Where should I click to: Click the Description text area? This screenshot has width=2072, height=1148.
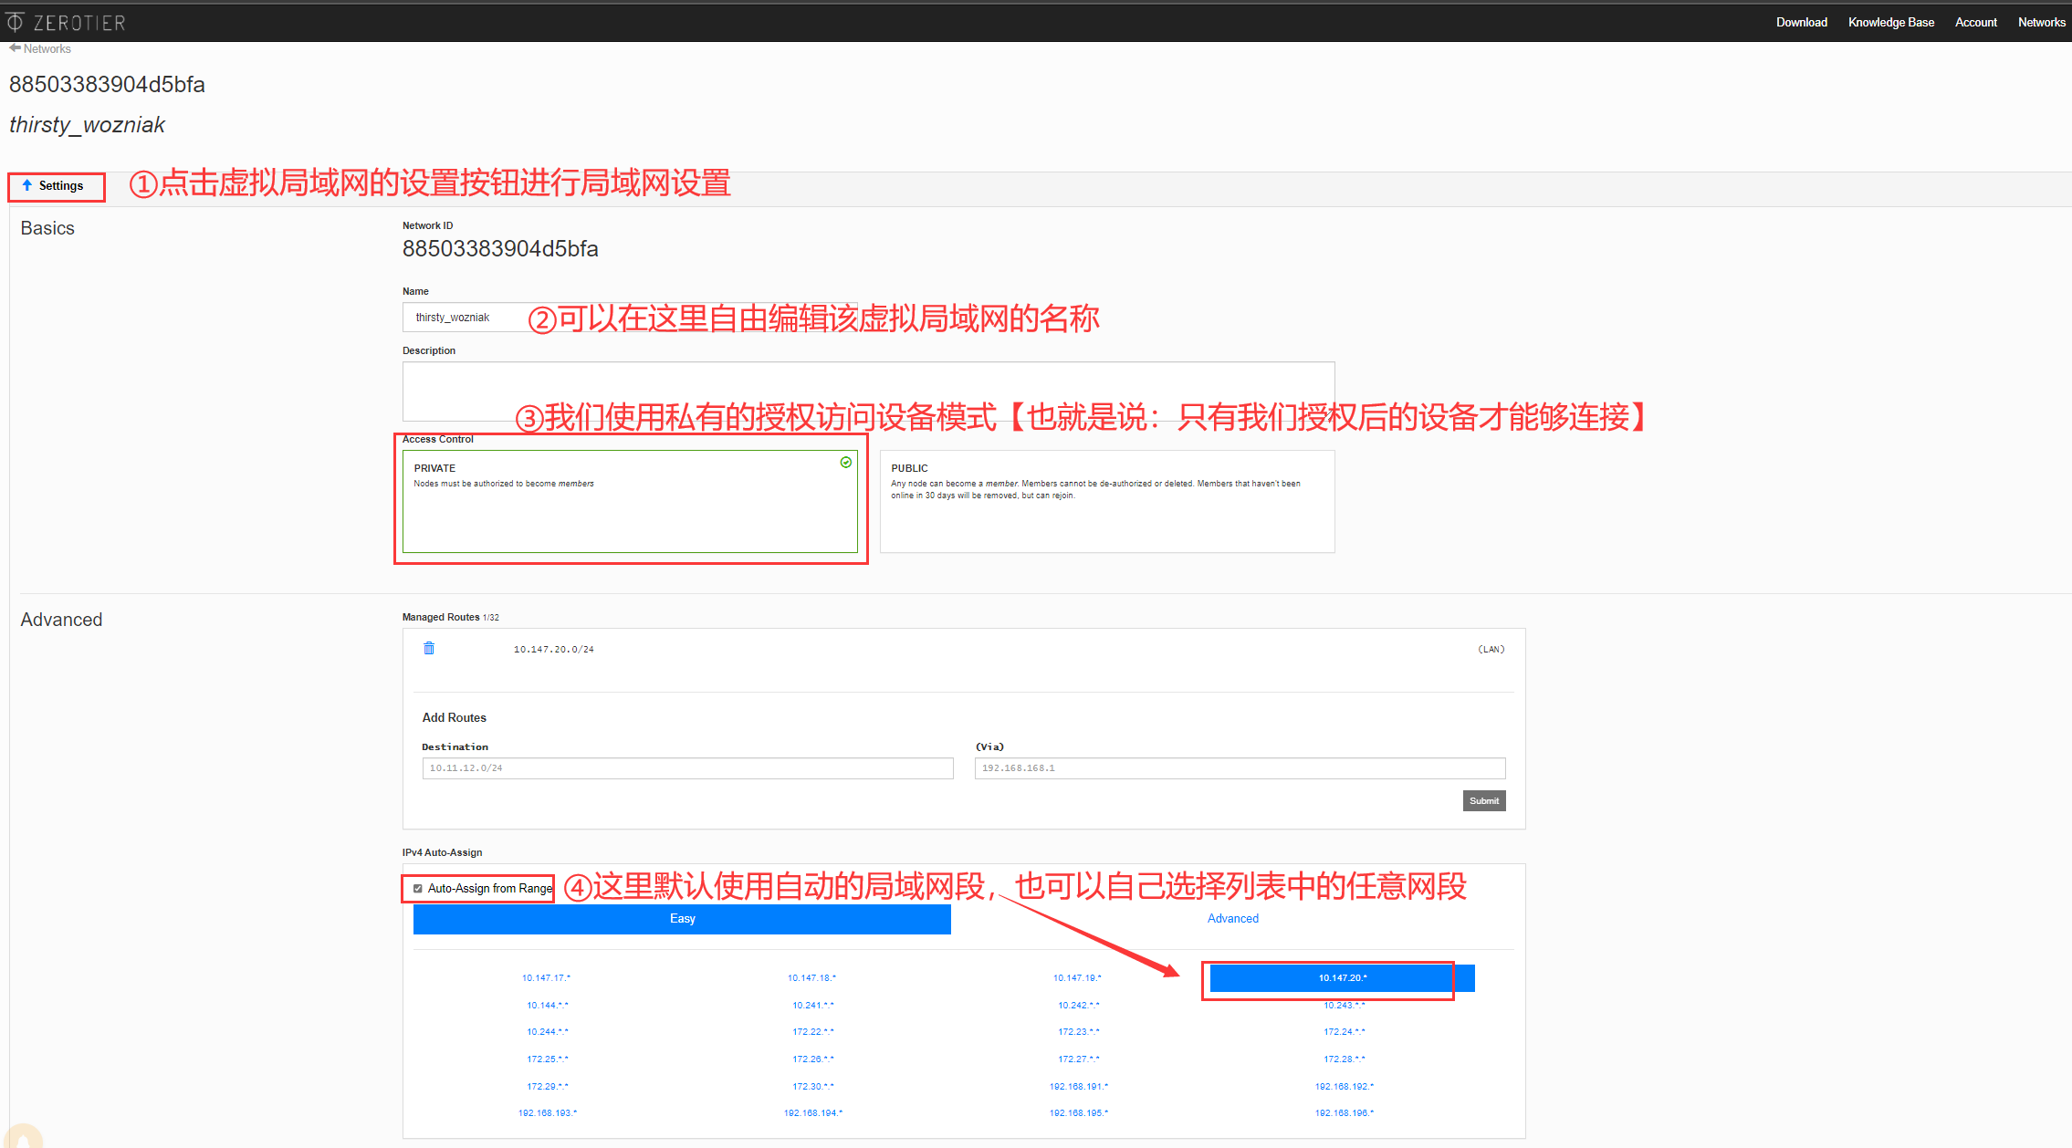pos(868,391)
